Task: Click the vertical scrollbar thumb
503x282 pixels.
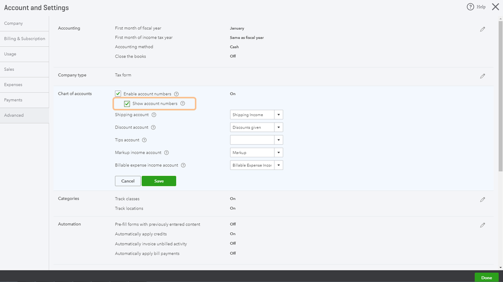Action: point(500,96)
